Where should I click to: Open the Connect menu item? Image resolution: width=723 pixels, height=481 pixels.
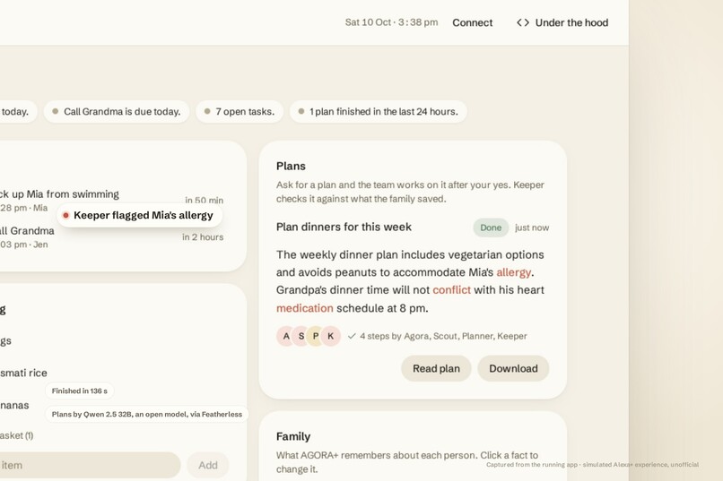coord(472,22)
